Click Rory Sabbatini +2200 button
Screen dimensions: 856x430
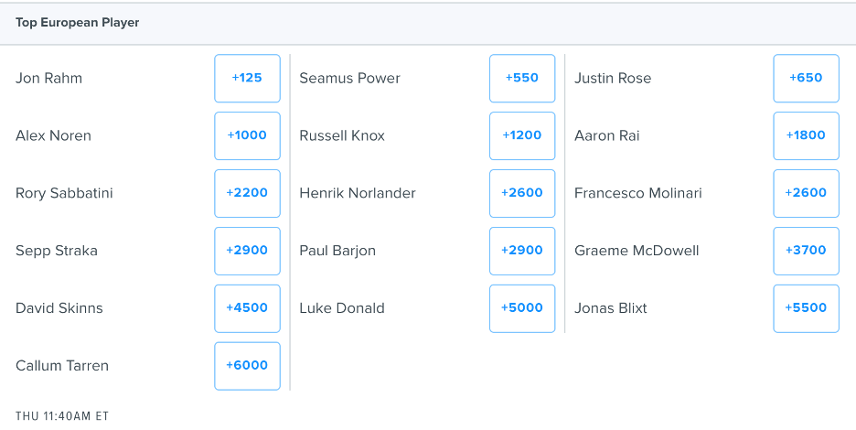(247, 193)
